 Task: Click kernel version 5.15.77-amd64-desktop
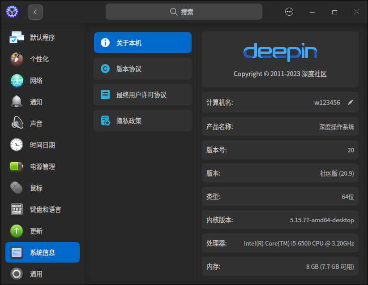coord(322,220)
